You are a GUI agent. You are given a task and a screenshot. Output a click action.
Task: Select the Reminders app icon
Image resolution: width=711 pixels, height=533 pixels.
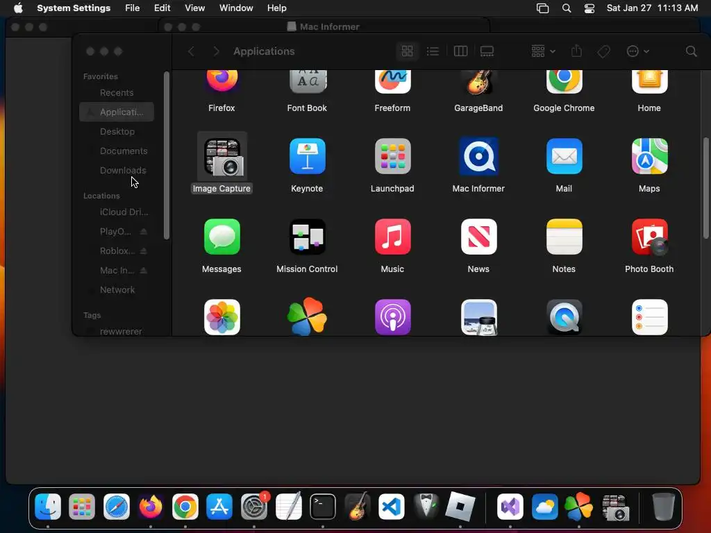pyautogui.click(x=649, y=317)
